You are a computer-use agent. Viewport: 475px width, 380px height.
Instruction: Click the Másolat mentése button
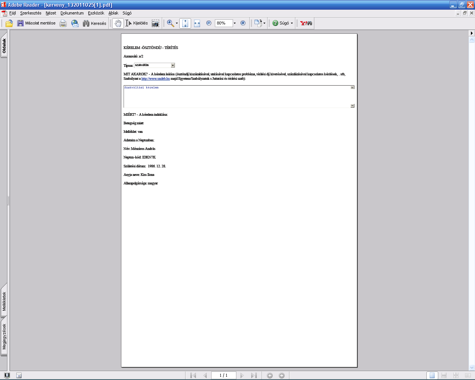click(x=36, y=23)
